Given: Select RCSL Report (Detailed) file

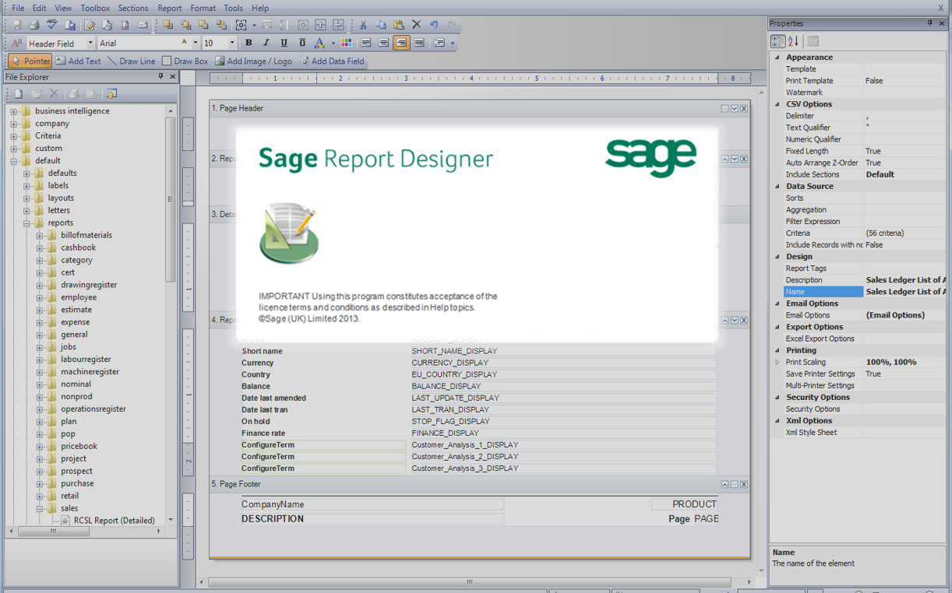Looking at the screenshot, I should (x=114, y=521).
